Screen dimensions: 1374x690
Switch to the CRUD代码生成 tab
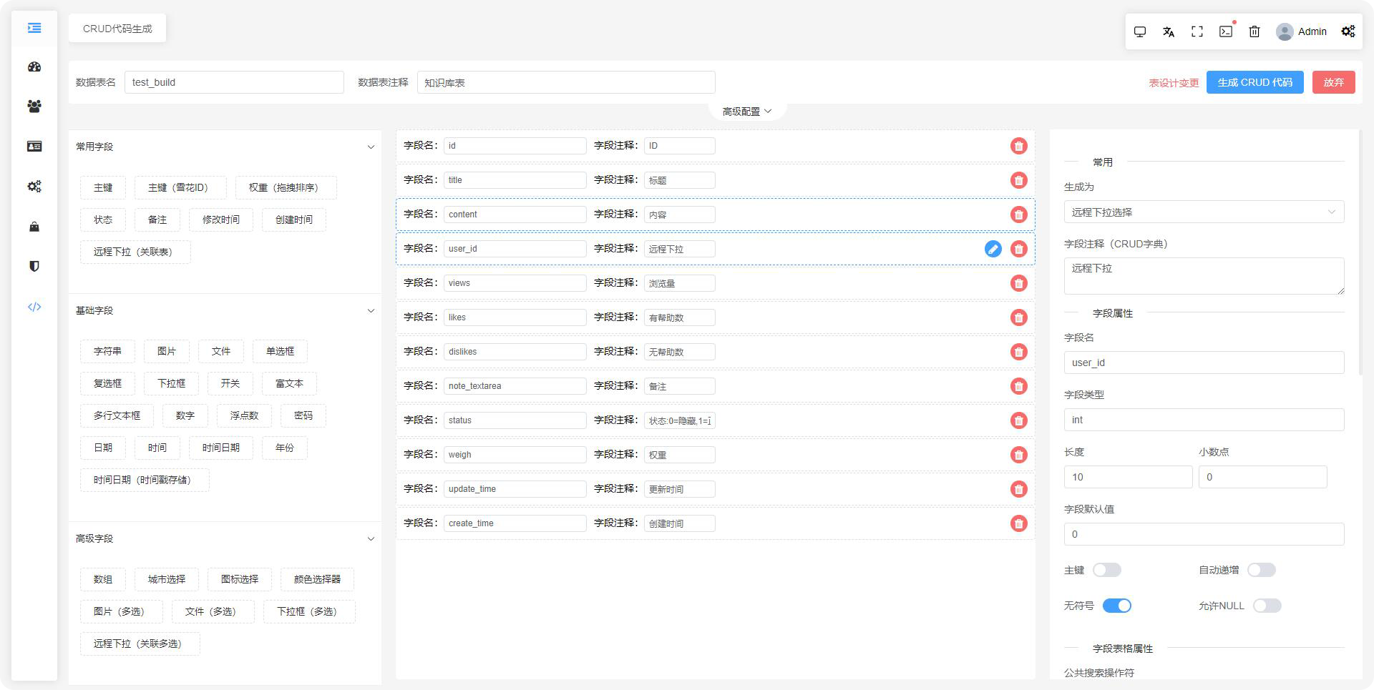[x=117, y=29]
